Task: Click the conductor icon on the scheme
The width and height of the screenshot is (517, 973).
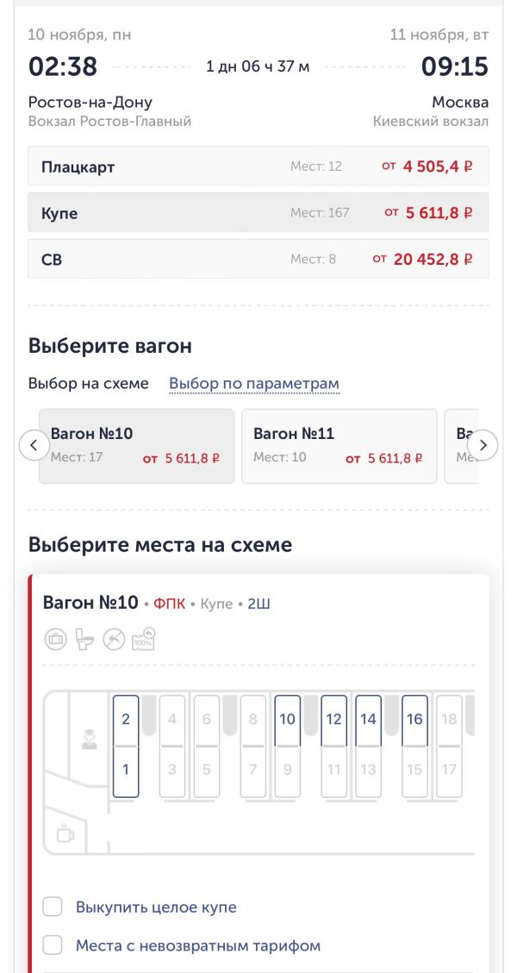Action: click(x=89, y=738)
